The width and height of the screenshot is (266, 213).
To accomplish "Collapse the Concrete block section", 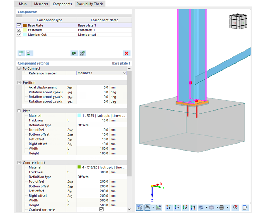I will click(19, 162).
